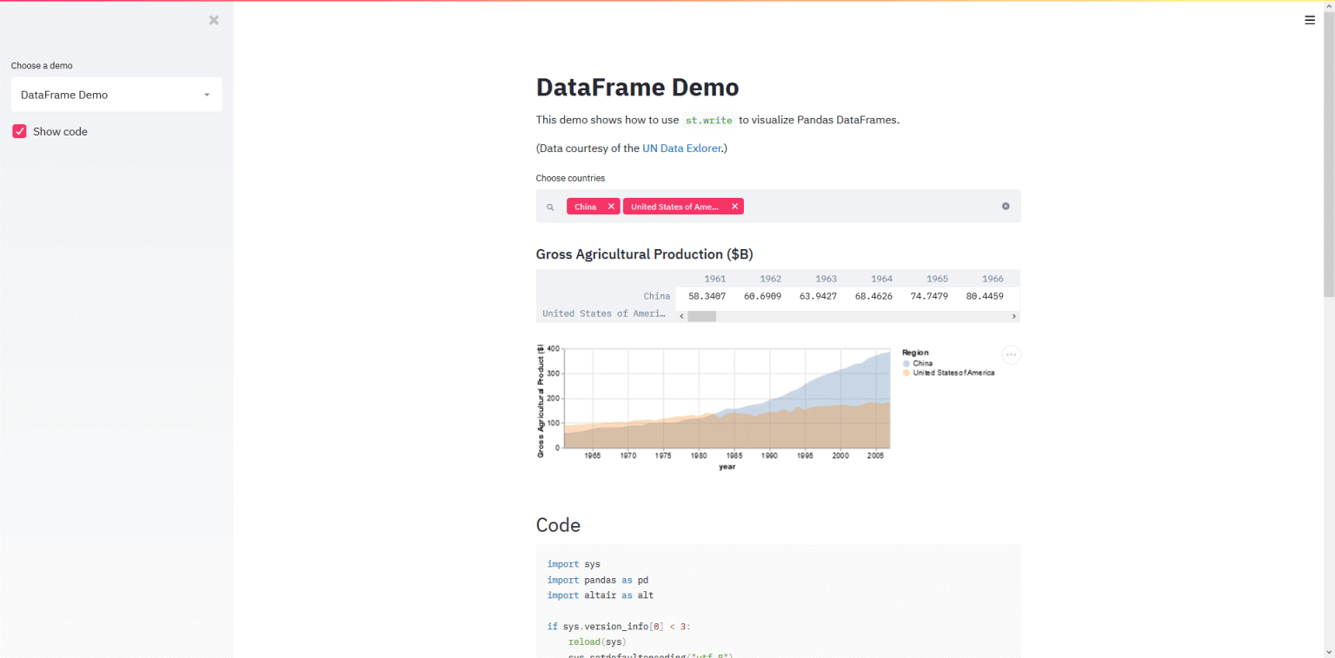Remove the China country tag
Viewport: 1335px width, 658px height.
coord(611,207)
